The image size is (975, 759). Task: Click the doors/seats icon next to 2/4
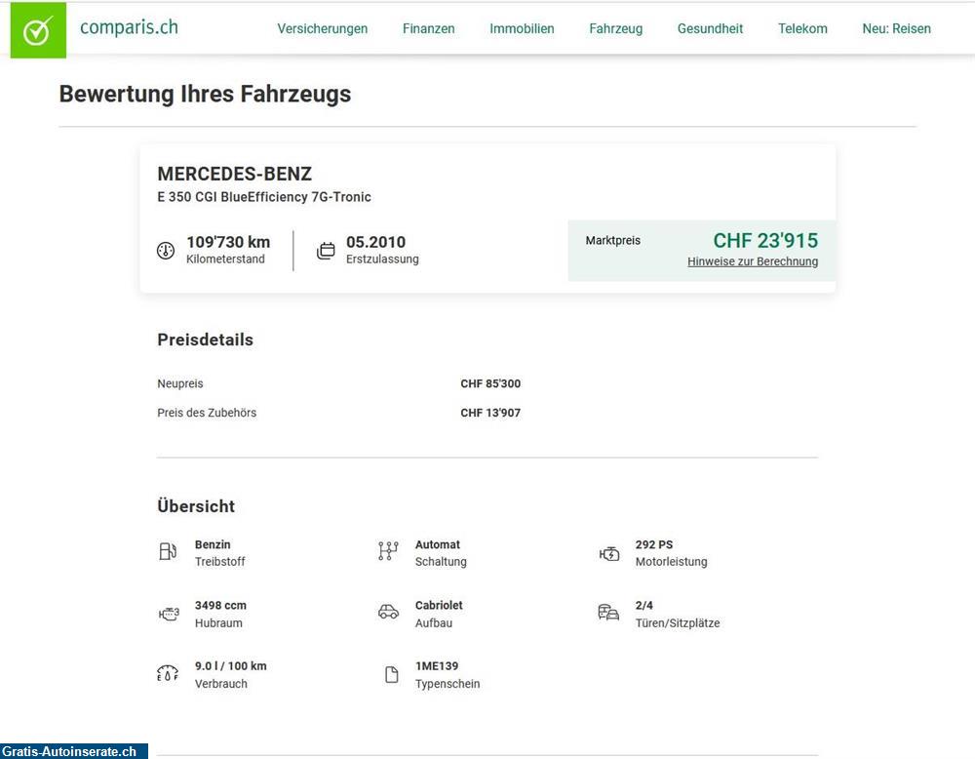608,613
